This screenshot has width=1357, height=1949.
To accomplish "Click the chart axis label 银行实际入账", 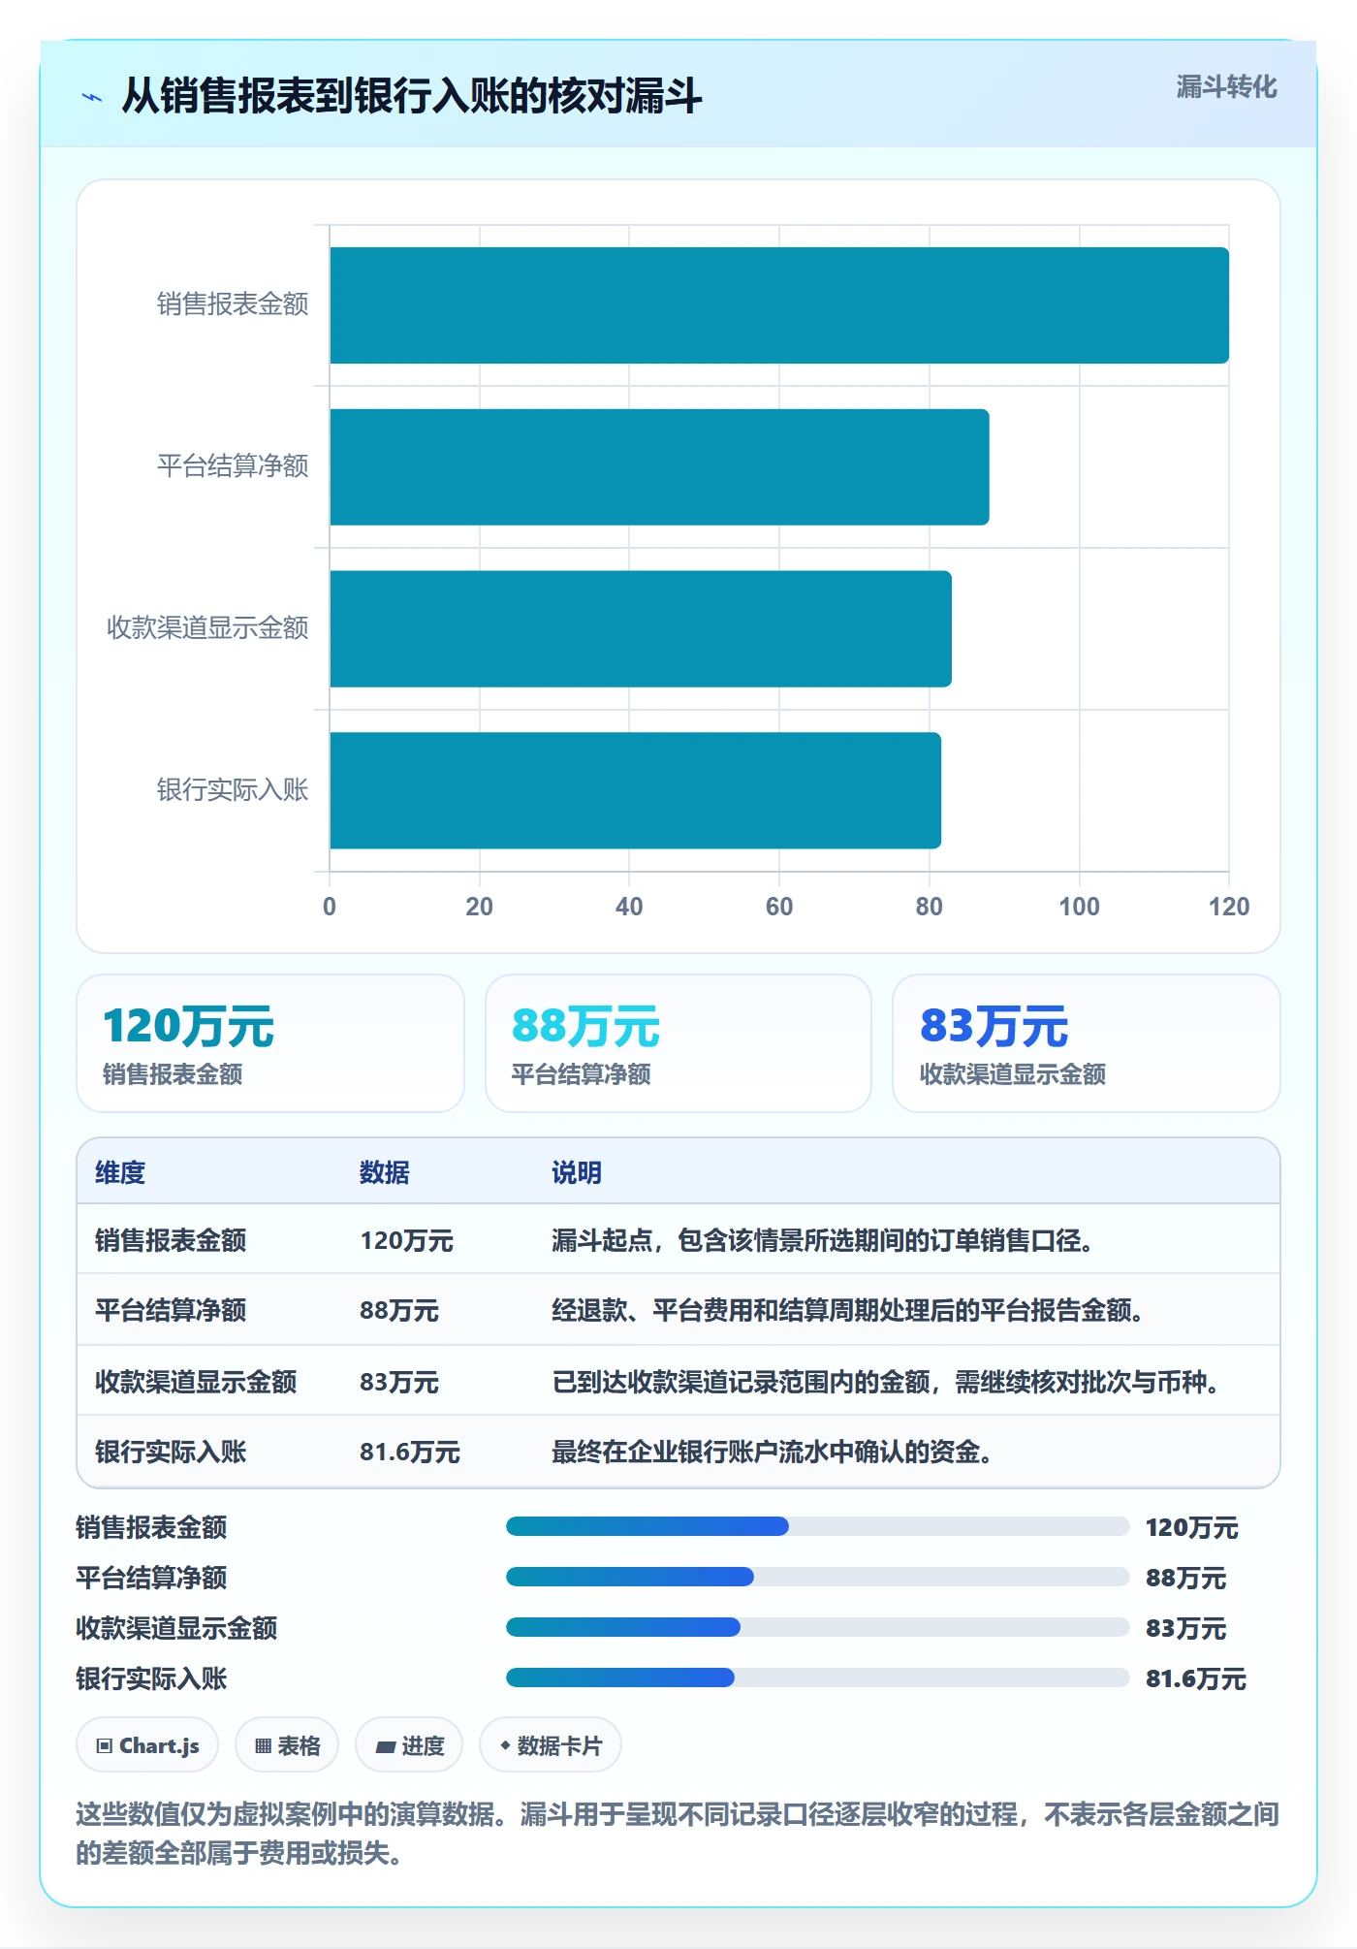I will click(233, 790).
